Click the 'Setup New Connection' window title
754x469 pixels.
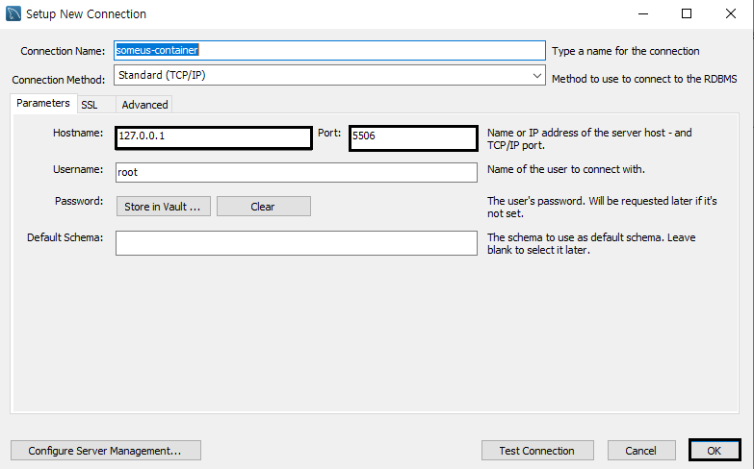pyautogui.click(x=86, y=13)
